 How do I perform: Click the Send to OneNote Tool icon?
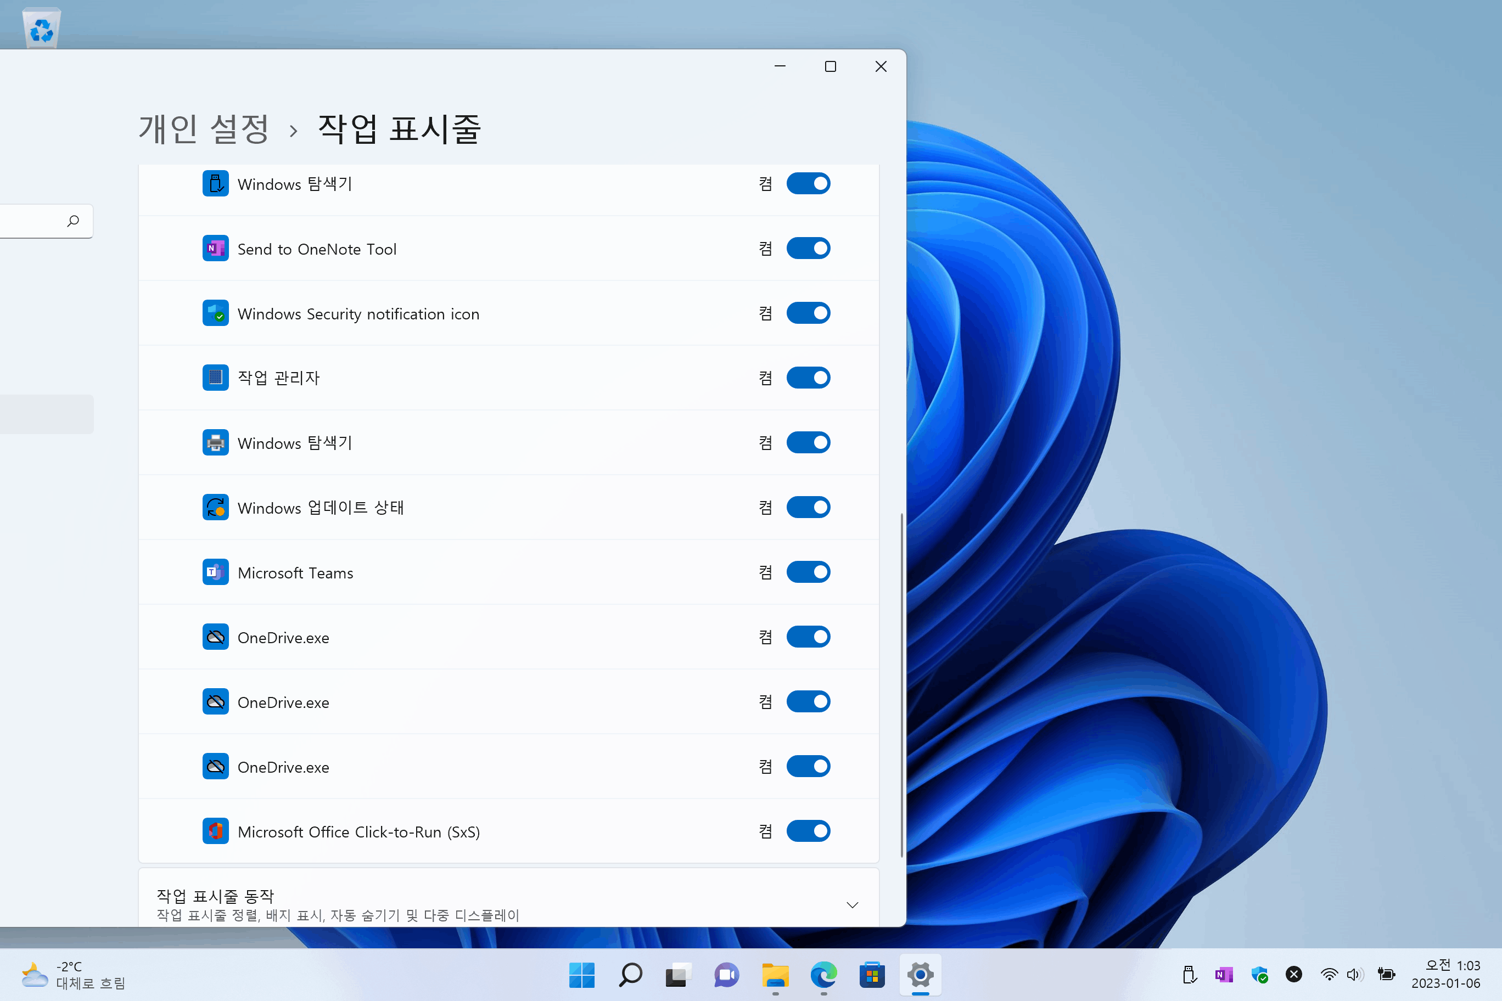click(x=215, y=249)
